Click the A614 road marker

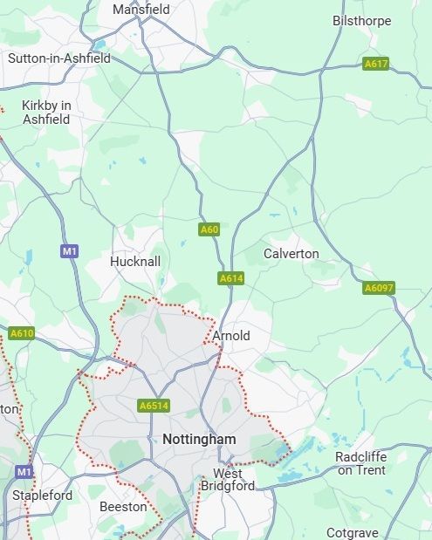(x=230, y=278)
